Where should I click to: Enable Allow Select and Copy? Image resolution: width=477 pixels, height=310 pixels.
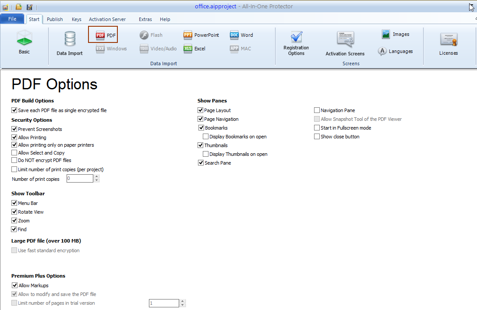[x=14, y=153]
